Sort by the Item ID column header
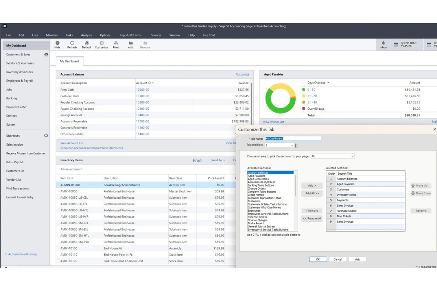Screen dimensions: 437x291 click(67, 178)
